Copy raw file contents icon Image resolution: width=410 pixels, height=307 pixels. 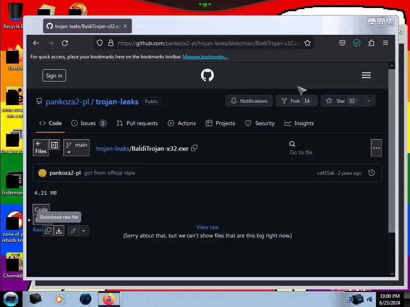[x=48, y=231]
